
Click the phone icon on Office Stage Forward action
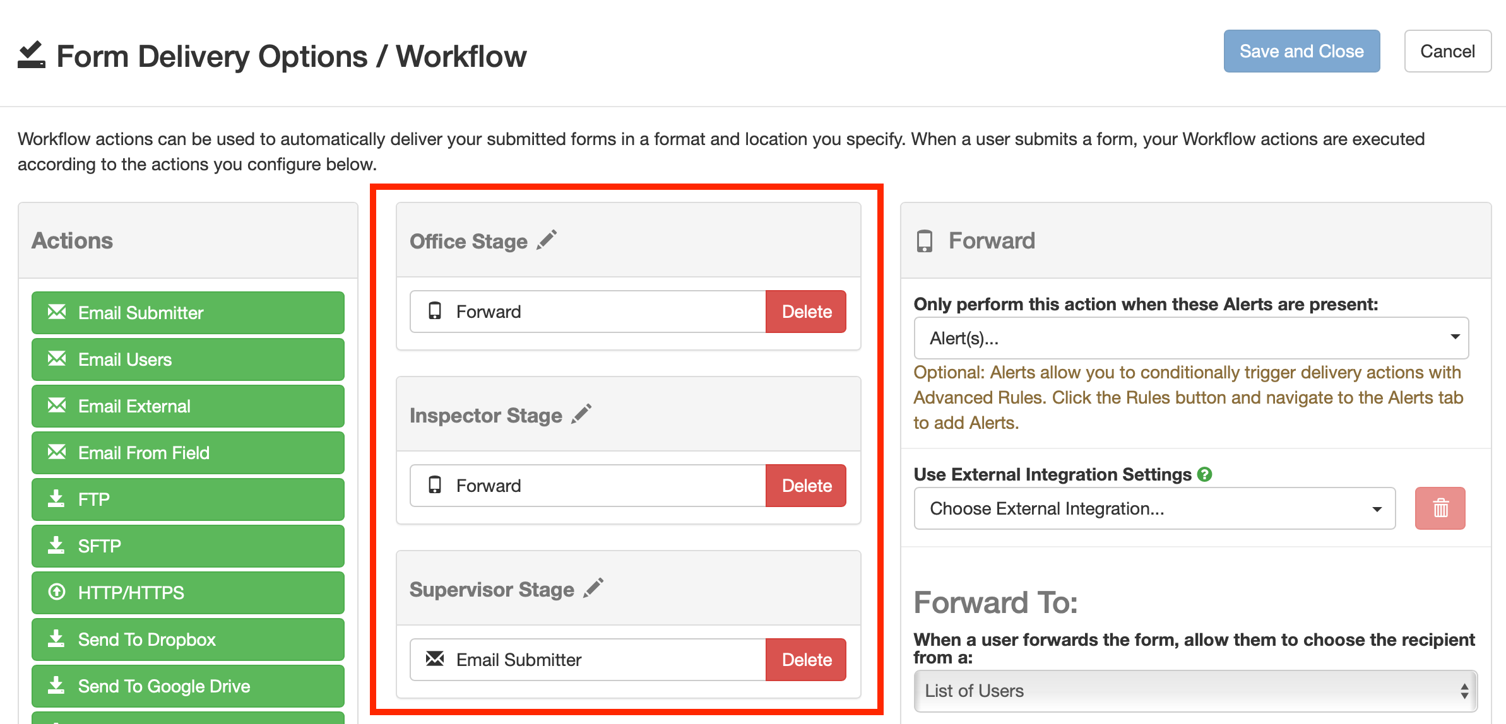click(436, 311)
